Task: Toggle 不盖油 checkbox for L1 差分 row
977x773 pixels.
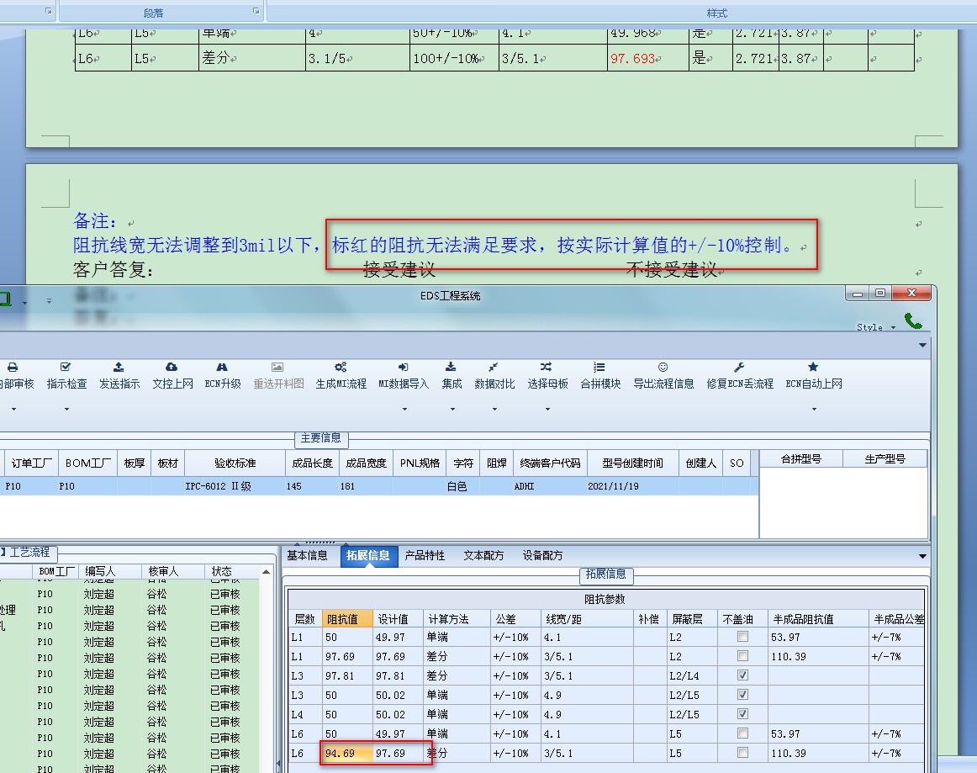Action: [742, 656]
